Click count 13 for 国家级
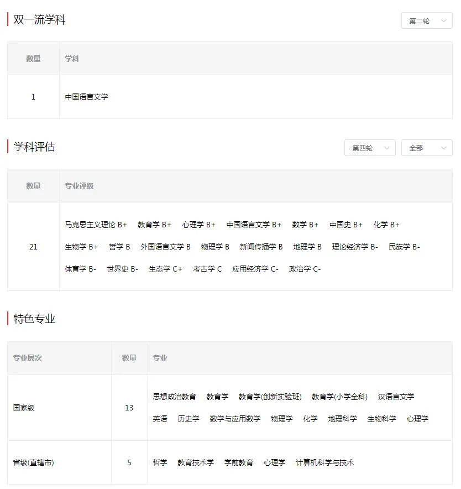 tap(129, 408)
